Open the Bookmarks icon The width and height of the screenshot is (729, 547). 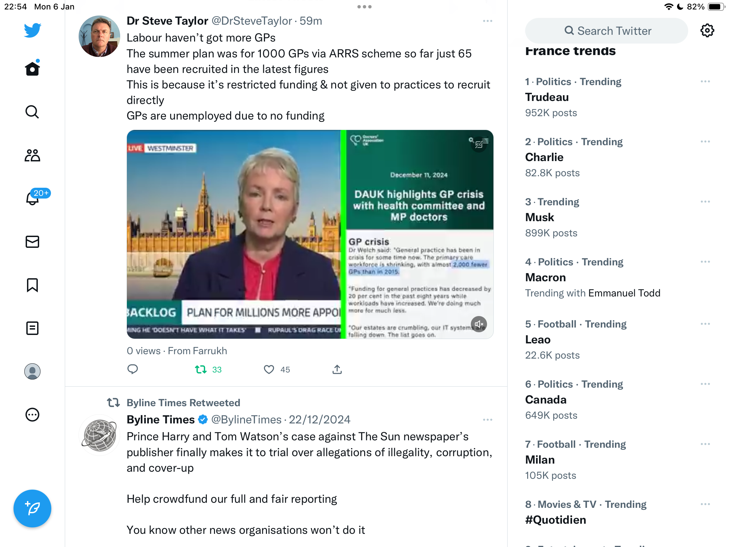pyautogui.click(x=32, y=285)
